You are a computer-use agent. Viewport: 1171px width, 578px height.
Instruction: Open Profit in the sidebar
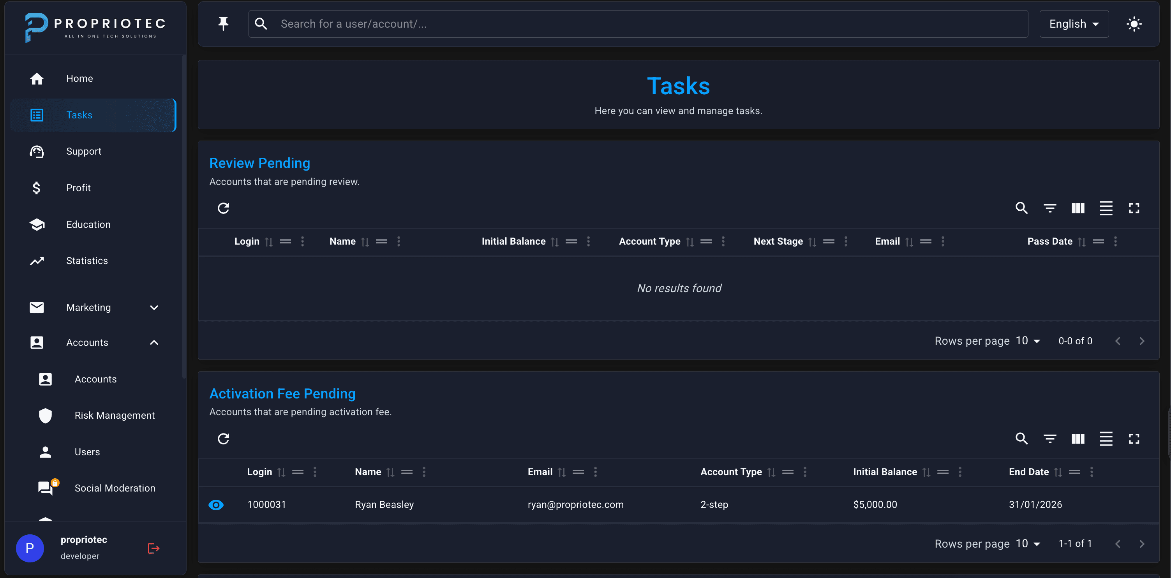coord(93,188)
